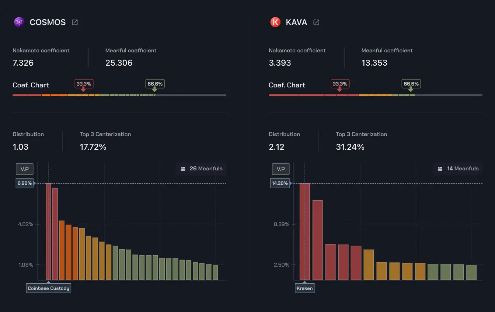Viewport: 495px width, 312px height.
Task: Open the Kava external link icon
Action: click(x=316, y=22)
